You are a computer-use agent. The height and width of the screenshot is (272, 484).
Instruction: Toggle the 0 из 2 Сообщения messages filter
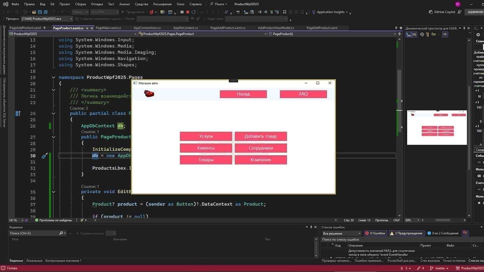(x=443, y=233)
